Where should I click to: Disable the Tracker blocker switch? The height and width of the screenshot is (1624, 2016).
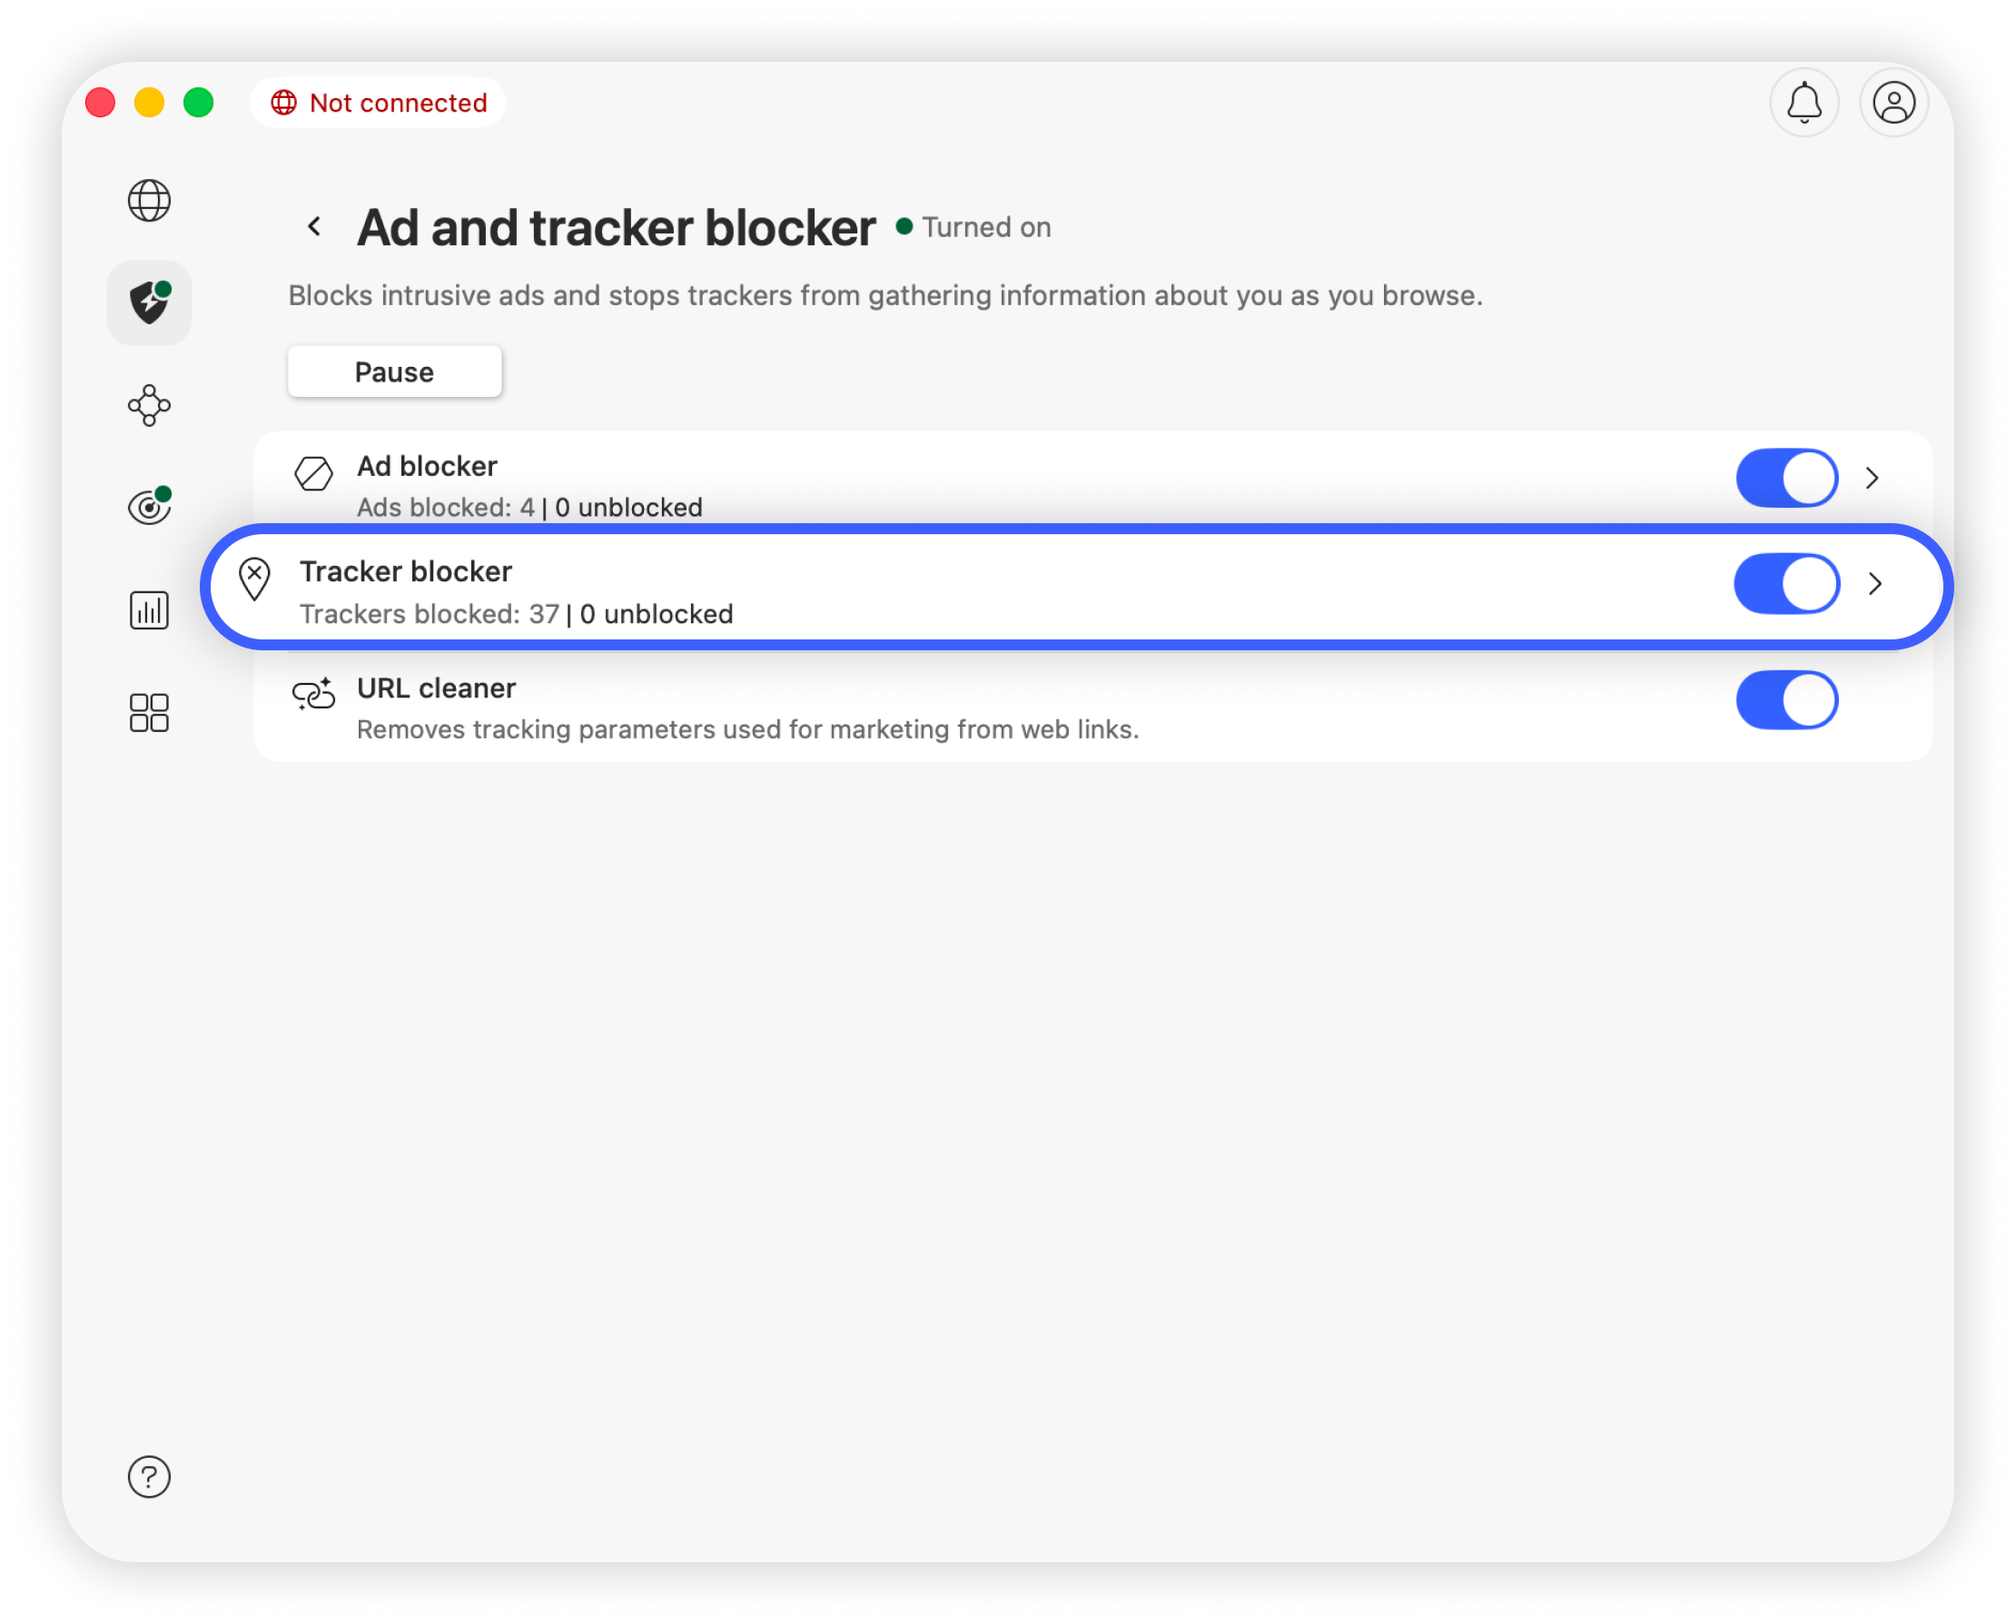1786,584
